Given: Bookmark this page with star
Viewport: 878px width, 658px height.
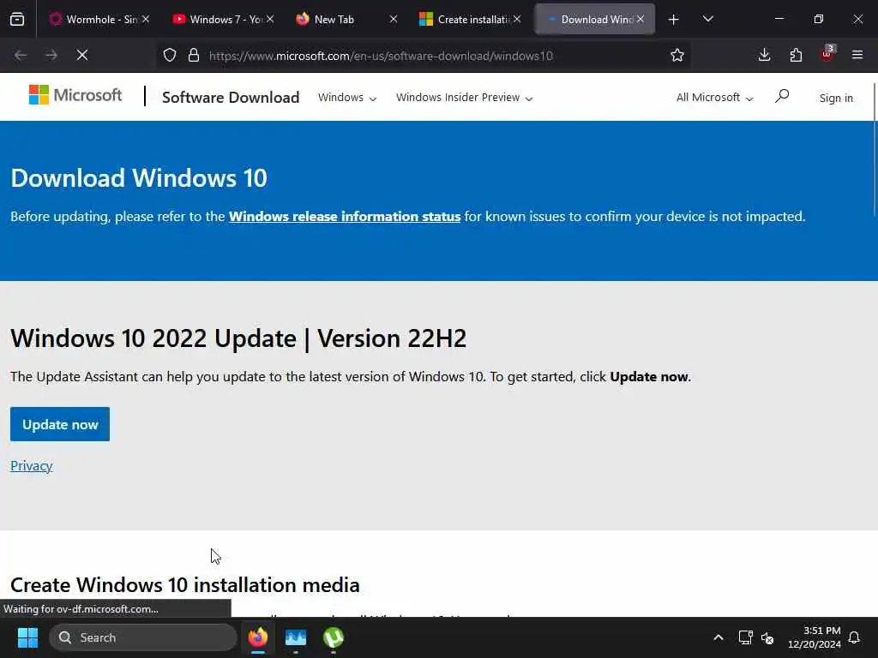Looking at the screenshot, I should [677, 55].
